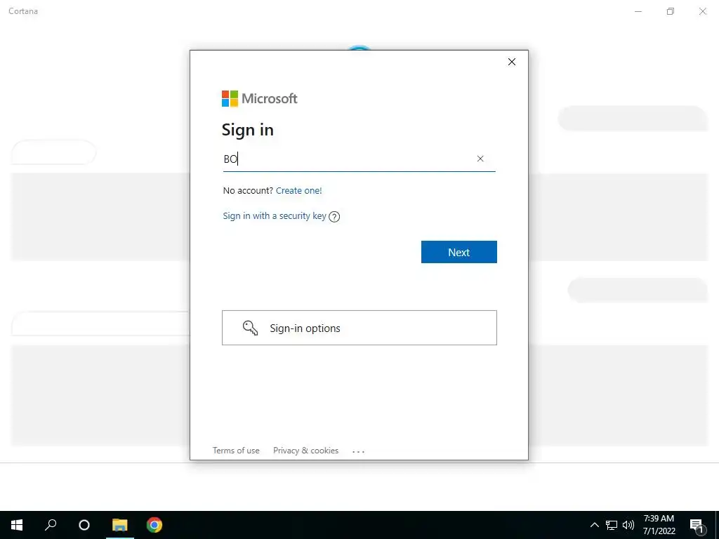
Task: Close the Cortana window
Action: 702,11
